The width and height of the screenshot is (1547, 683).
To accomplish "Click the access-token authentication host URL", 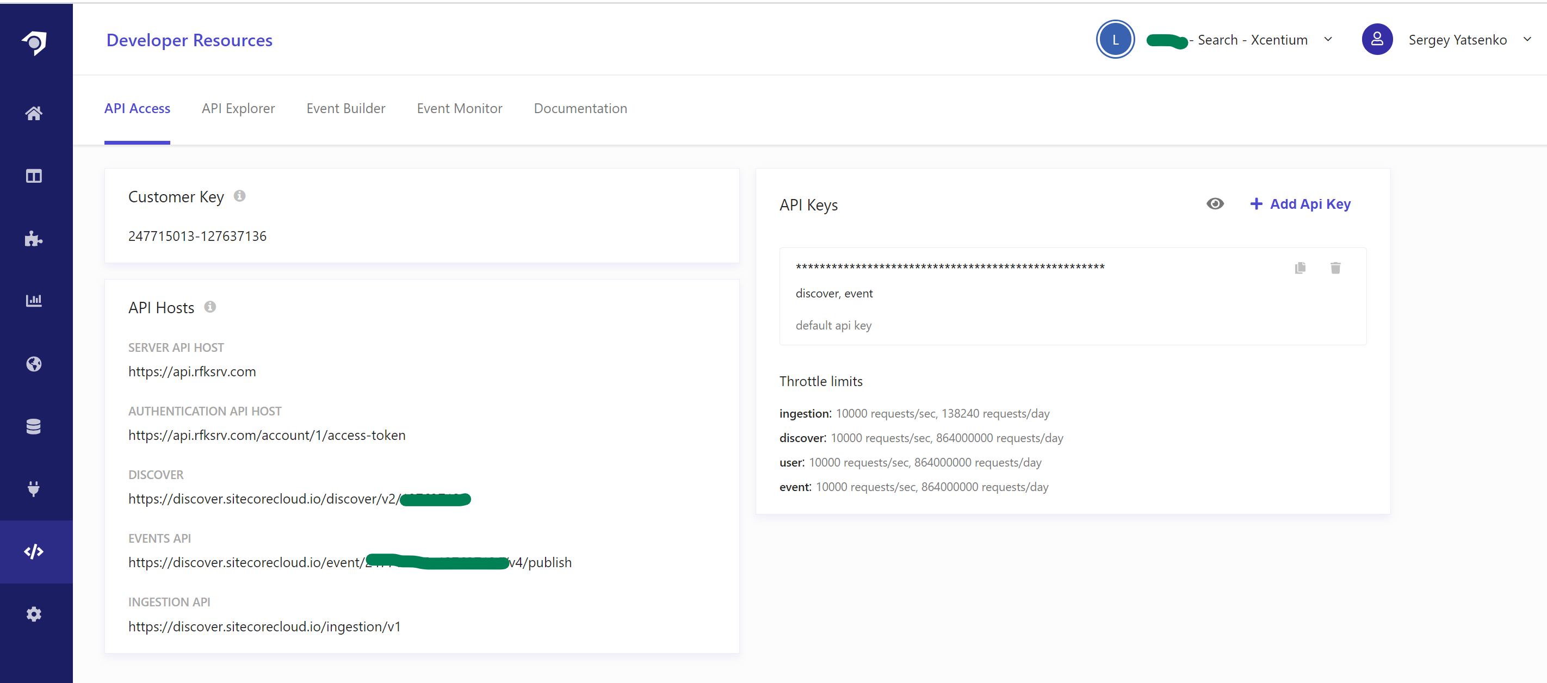I will point(267,435).
